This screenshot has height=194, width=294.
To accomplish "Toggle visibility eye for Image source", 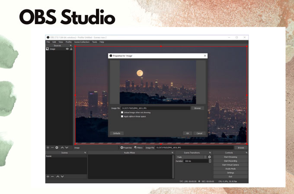I will point(67,49).
